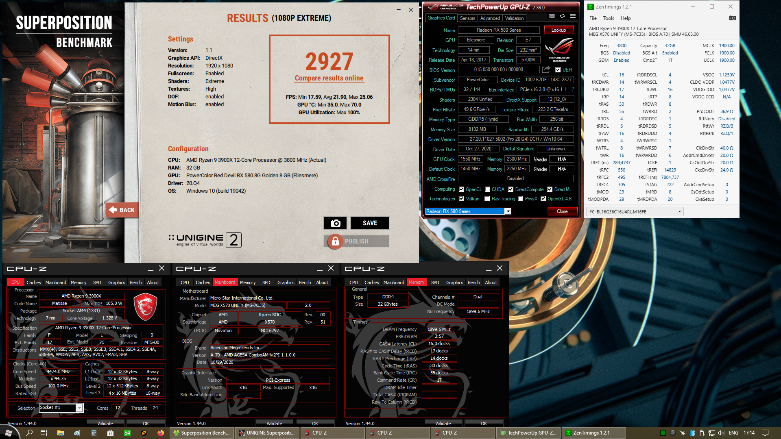Image resolution: width=781 pixels, height=439 pixels.
Task: Open the GPU-Z hamburger menu
Action: tap(573, 16)
